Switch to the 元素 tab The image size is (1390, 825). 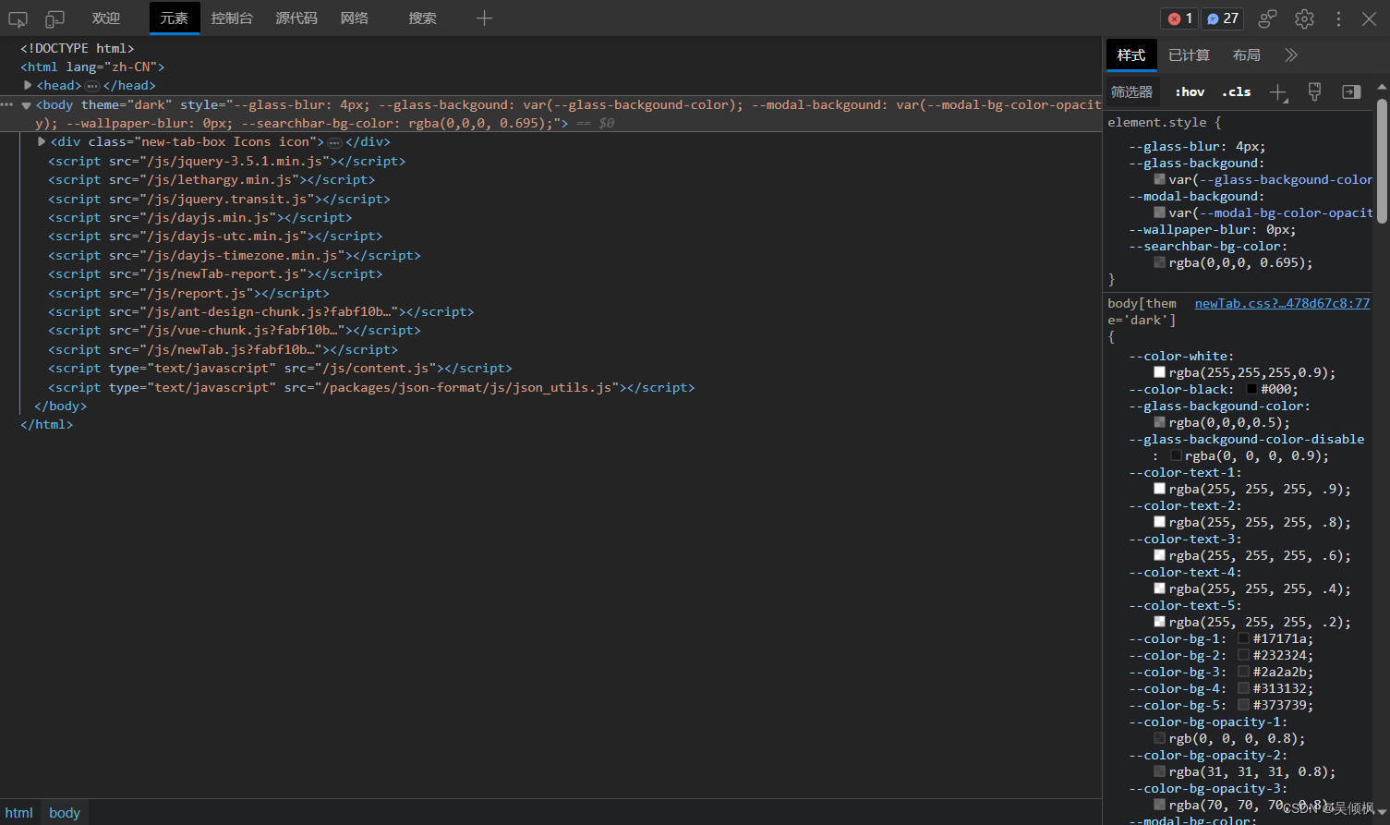(175, 18)
